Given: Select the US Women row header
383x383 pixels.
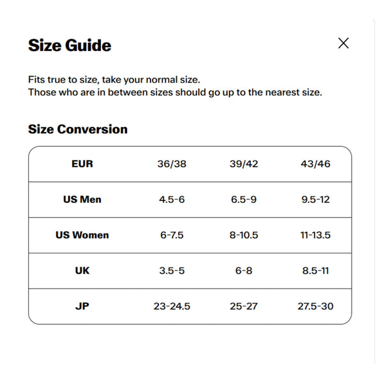Looking at the screenshot, I should click(82, 235).
